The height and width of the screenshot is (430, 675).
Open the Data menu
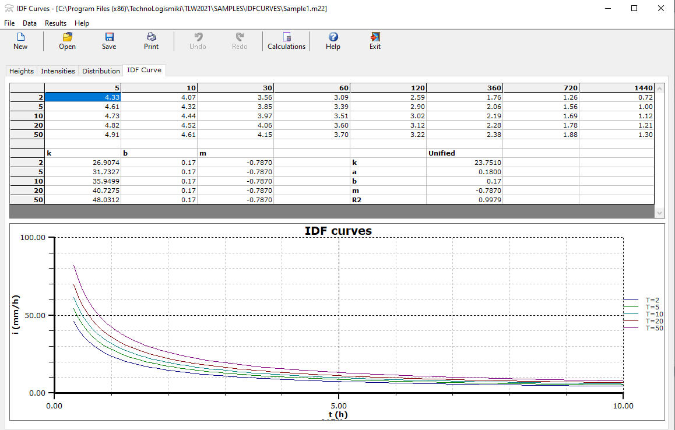tap(30, 23)
